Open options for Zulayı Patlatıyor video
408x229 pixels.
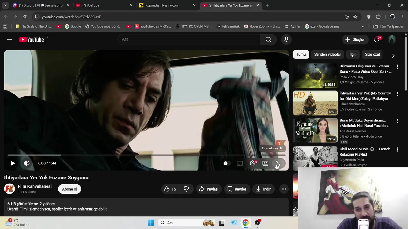(x=397, y=94)
